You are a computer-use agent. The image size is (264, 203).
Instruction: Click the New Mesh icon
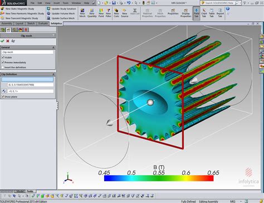(82, 13)
